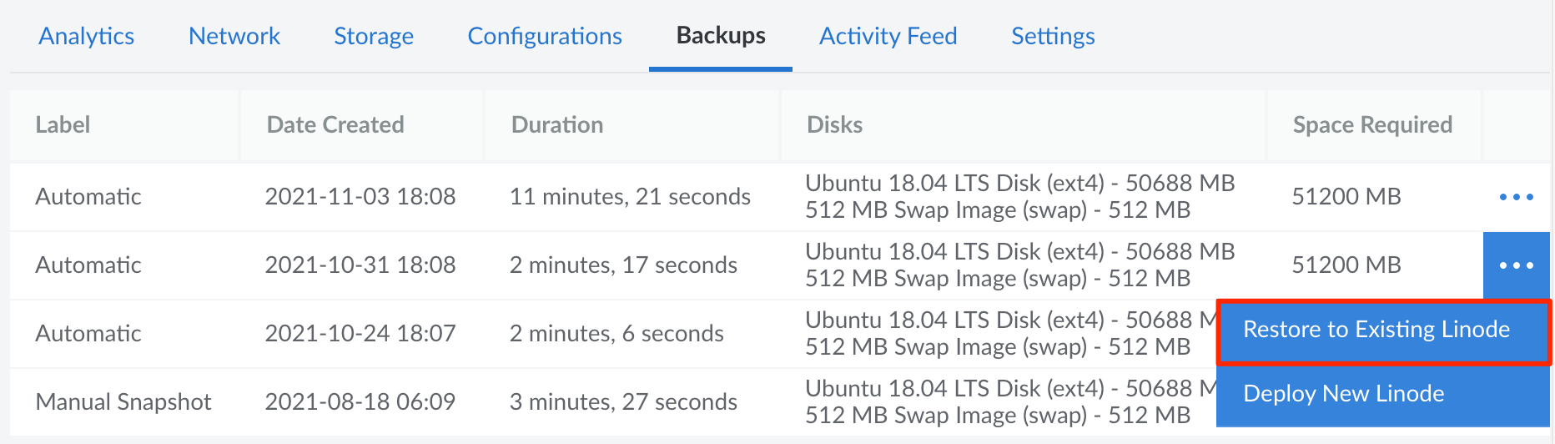Screen dimensions: 1555x444
Task: Select Deploy New Linode option
Action: click(x=1343, y=394)
